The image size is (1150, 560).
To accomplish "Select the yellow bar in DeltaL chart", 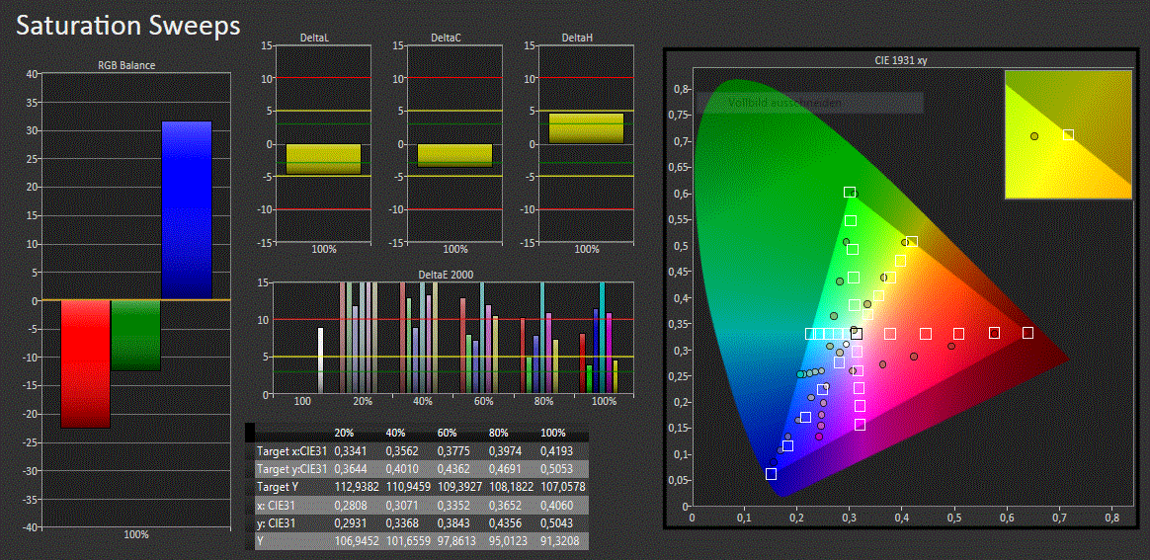I will pyautogui.click(x=323, y=158).
